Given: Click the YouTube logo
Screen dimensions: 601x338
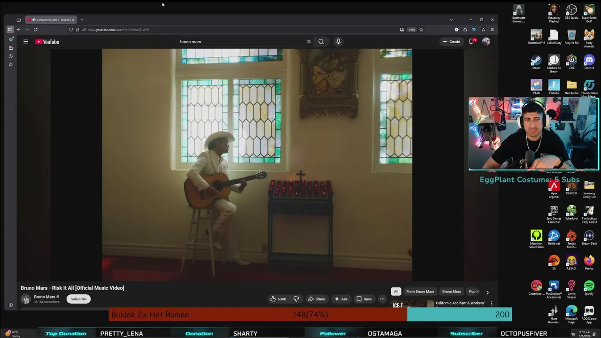Looking at the screenshot, I should click(x=47, y=42).
